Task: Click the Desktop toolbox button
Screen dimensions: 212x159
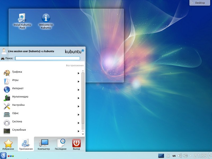Action: click(x=200, y=3)
